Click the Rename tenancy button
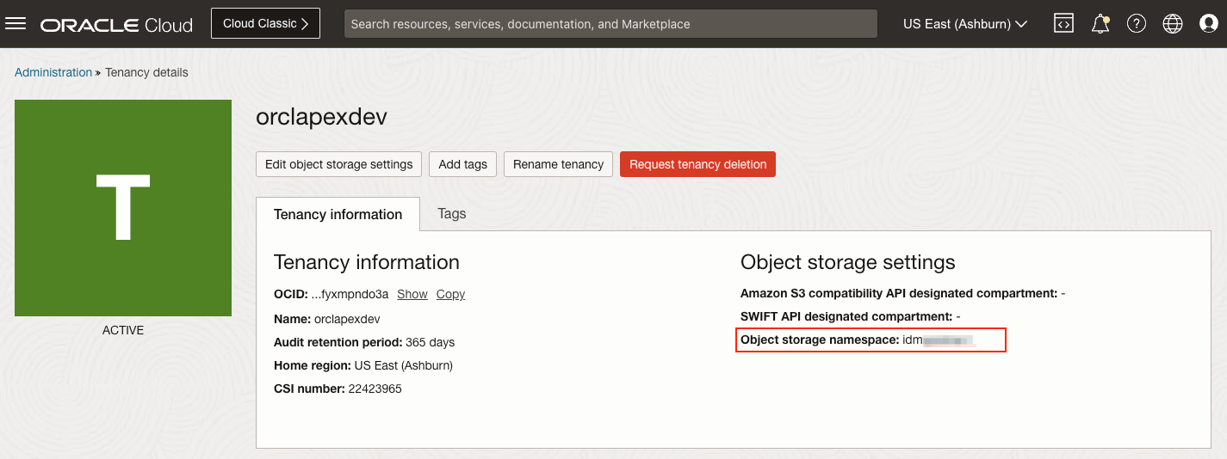Screen dimensions: 1227x459 point(558,164)
